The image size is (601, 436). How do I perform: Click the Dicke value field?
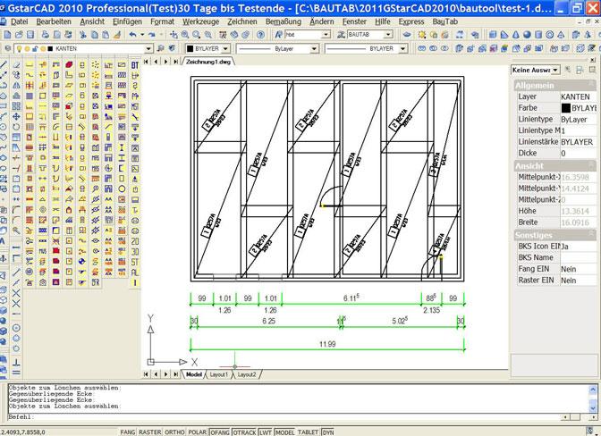coord(578,153)
